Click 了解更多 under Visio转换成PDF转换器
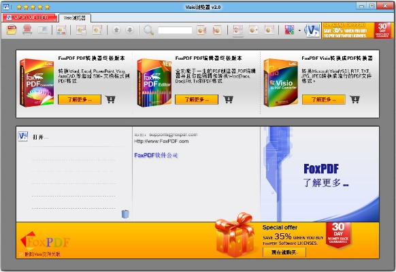 pos(323,99)
